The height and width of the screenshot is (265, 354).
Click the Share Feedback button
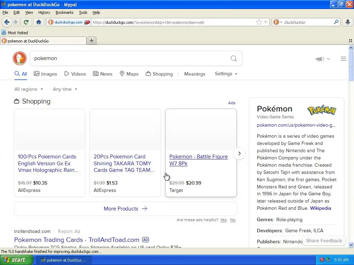point(324,241)
